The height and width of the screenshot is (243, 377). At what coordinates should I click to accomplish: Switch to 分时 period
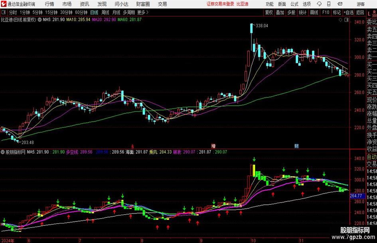coord(13,12)
